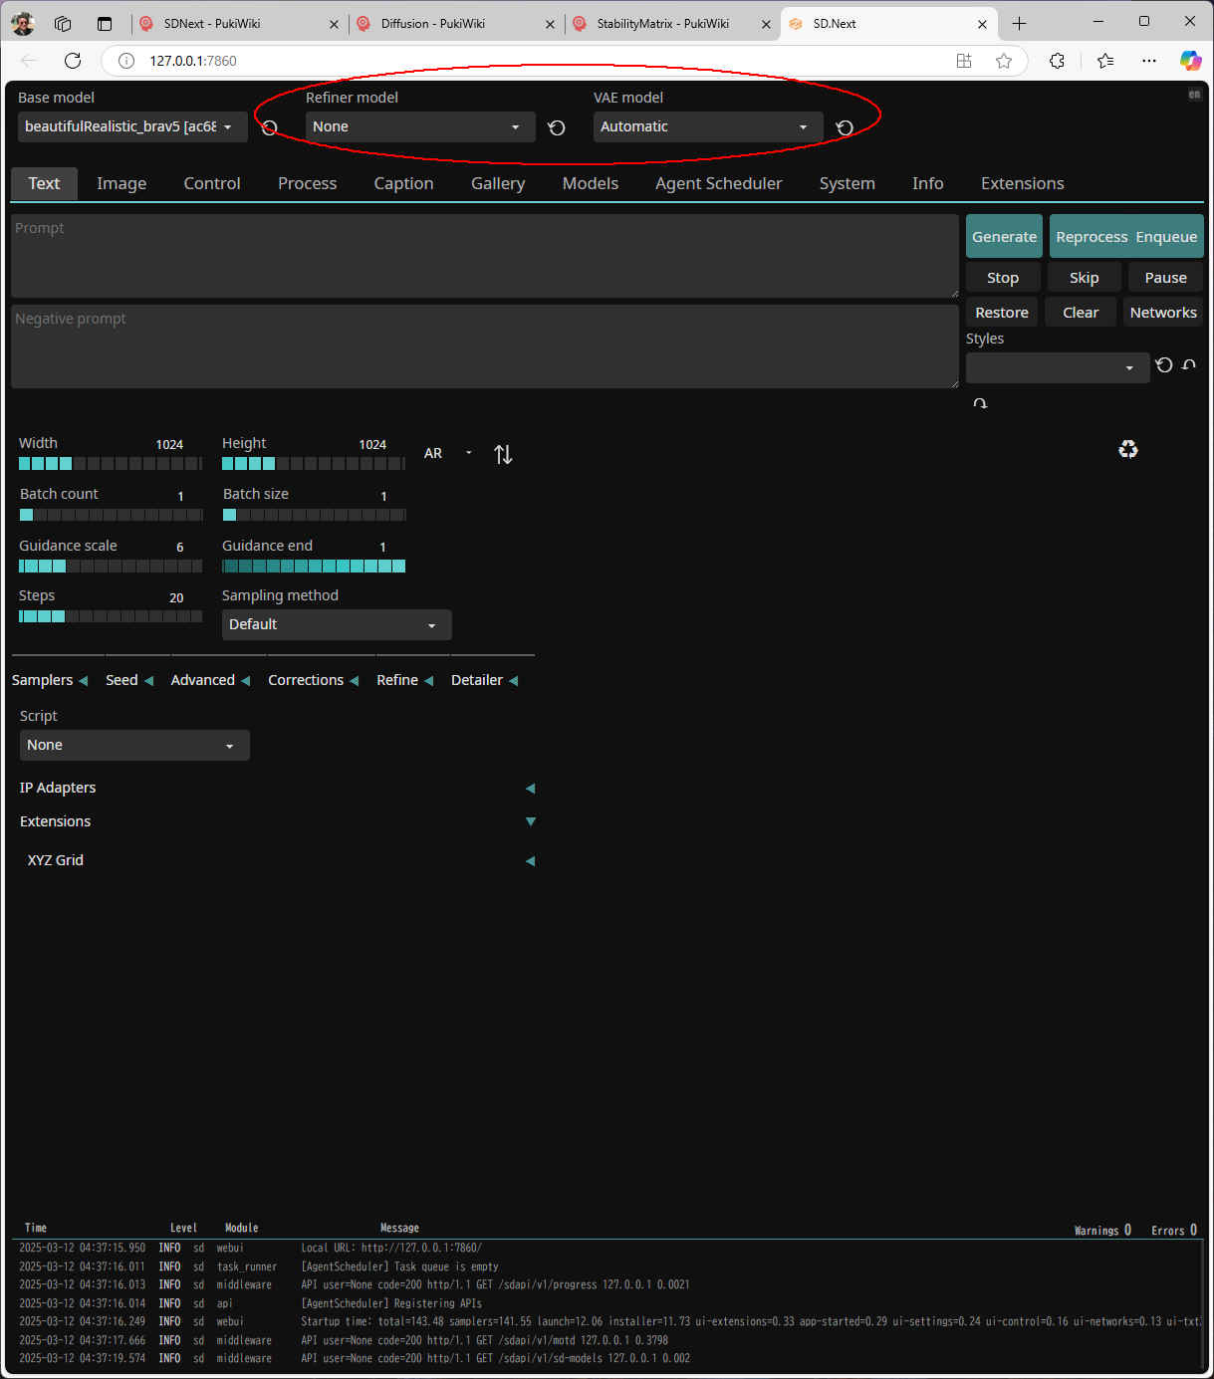
Task: Open the VAE model dropdown
Action: tap(707, 126)
